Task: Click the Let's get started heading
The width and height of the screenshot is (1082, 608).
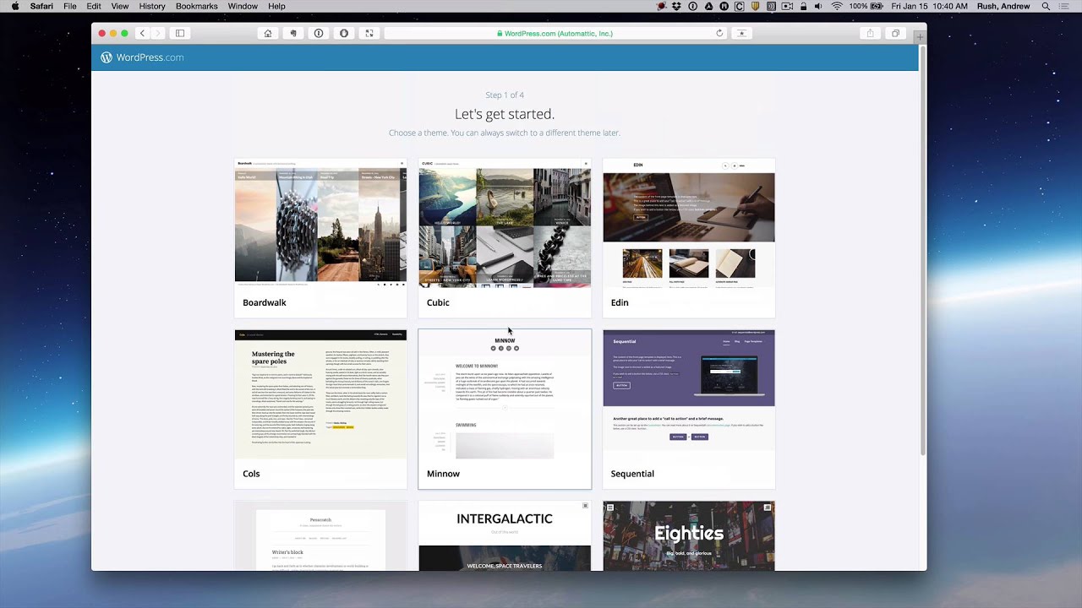Action: point(505,114)
